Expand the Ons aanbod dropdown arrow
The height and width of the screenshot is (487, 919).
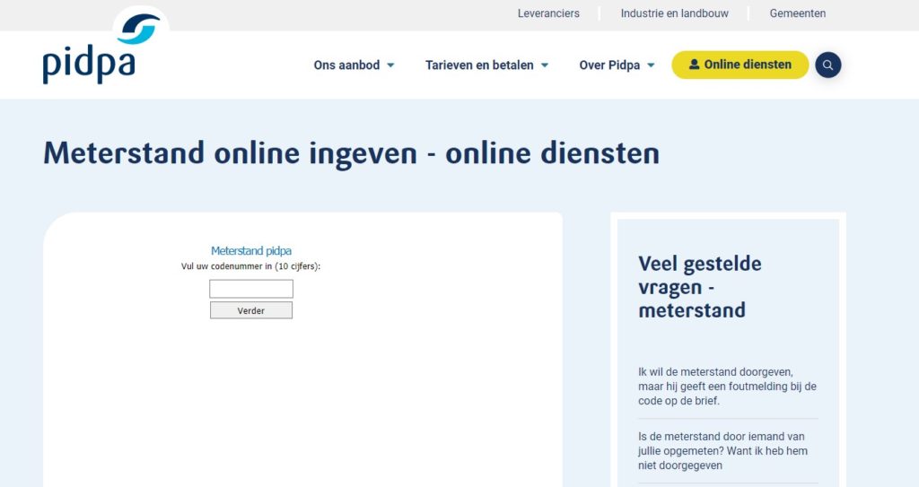[x=390, y=65]
